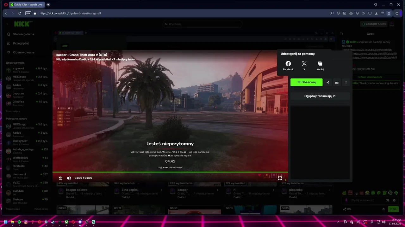This screenshot has width=405, height=227.
Task: Toggle fullscreen on the clip player
Action: tap(280, 178)
